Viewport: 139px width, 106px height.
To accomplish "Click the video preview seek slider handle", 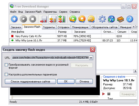I will pyautogui.click(x=12, y=97).
